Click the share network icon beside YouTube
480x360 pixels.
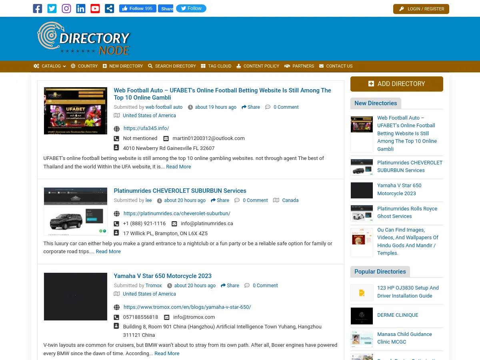109,8
